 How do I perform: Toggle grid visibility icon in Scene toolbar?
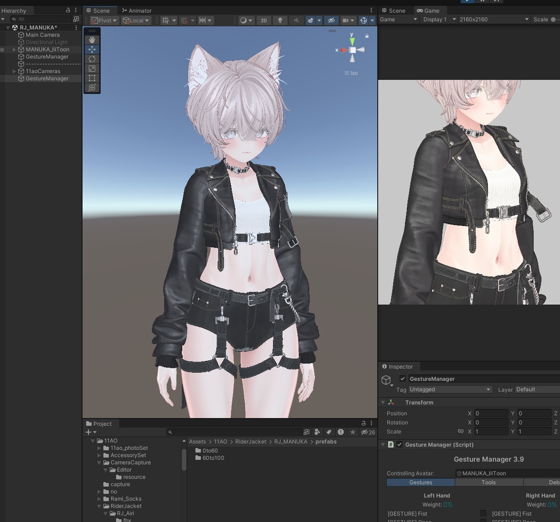point(165,20)
